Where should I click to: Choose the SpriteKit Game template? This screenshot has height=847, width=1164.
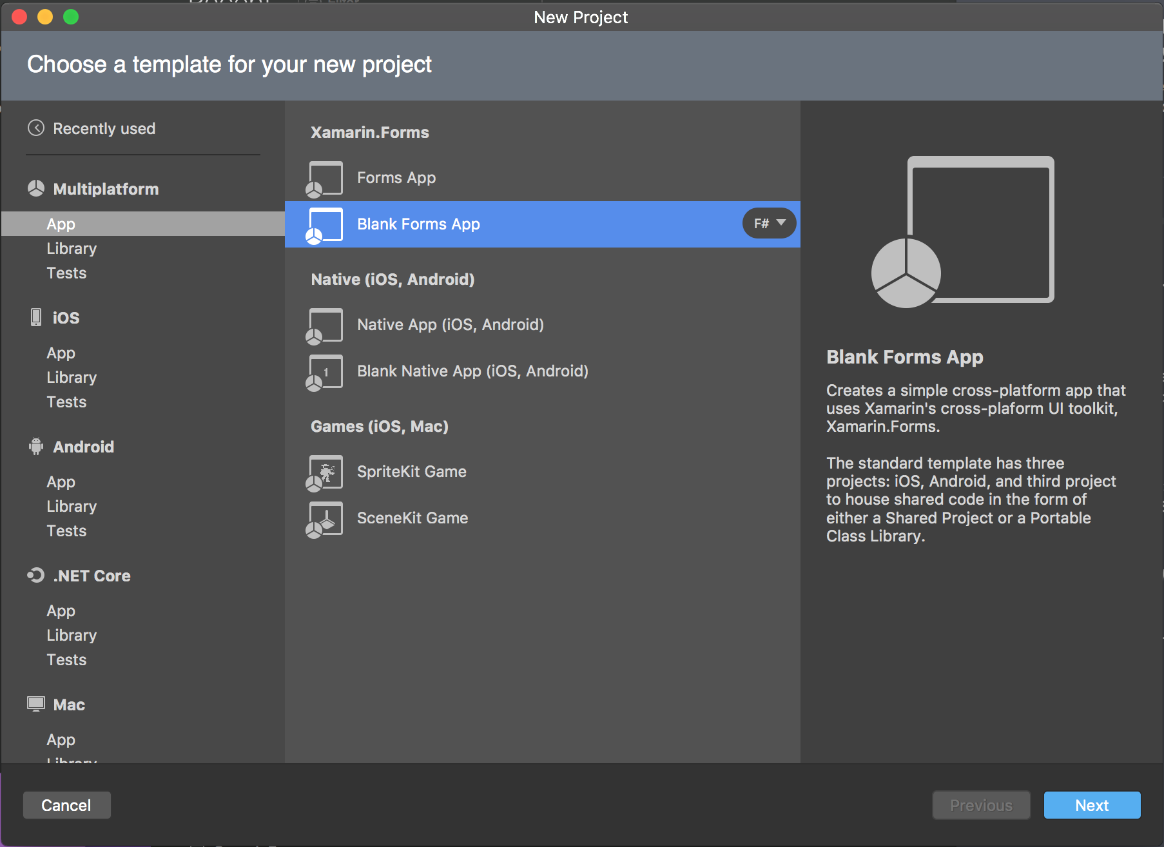click(x=543, y=472)
